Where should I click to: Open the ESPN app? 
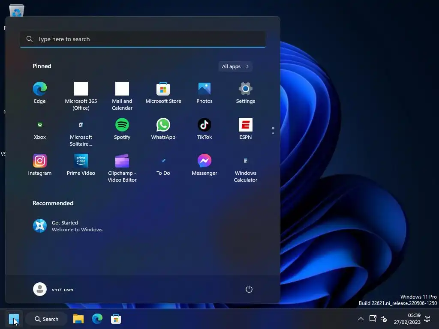tap(246, 129)
